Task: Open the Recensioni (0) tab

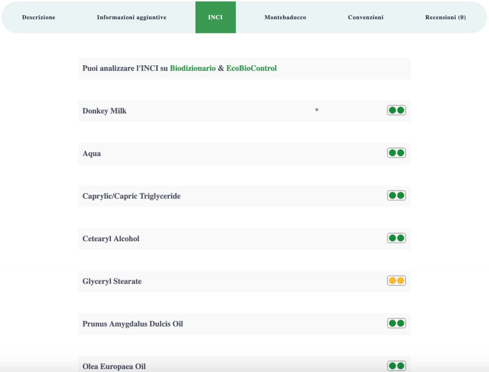Action: (446, 18)
